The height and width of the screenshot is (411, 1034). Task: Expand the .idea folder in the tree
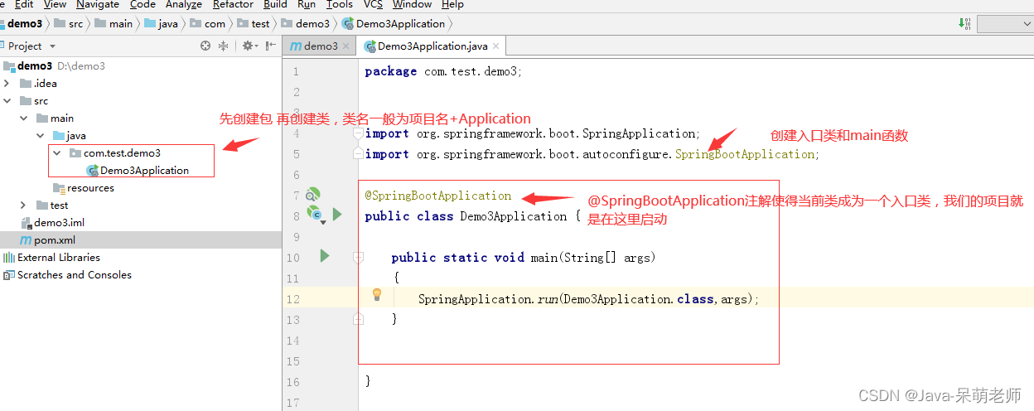pos(7,83)
